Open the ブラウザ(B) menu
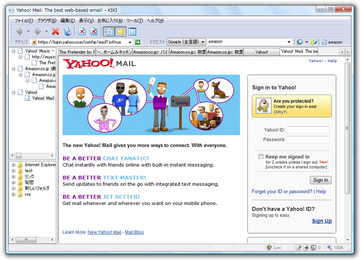Screen dimensions: 361x260 (x=47, y=21)
